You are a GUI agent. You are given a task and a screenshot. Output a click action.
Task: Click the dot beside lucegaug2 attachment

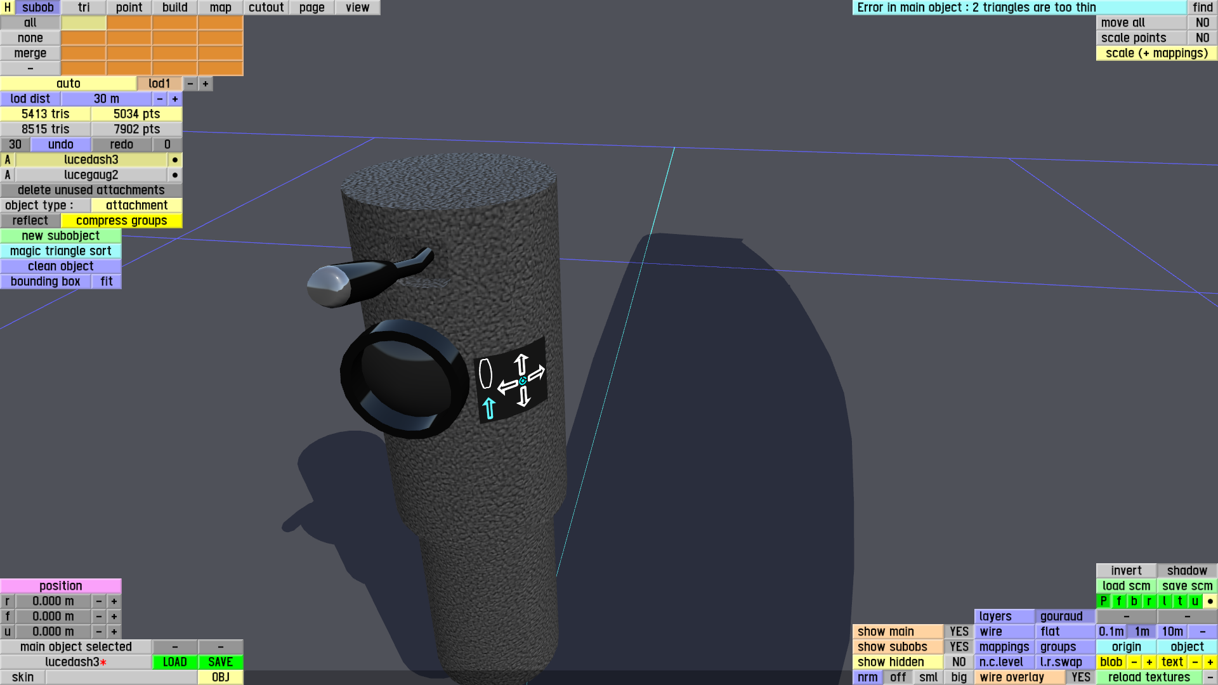tap(175, 175)
